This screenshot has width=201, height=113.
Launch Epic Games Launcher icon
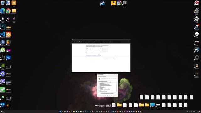[125, 3]
